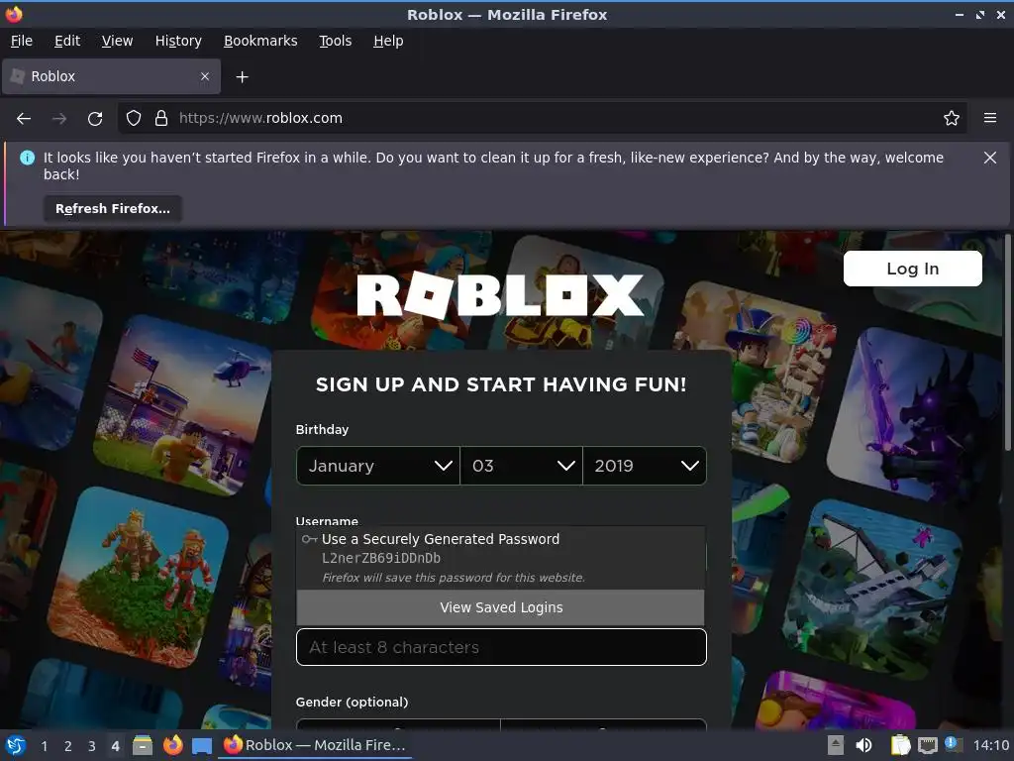Image resolution: width=1014 pixels, height=761 pixels.
Task: Open a new tab with the plus button
Action: [242, 77]
